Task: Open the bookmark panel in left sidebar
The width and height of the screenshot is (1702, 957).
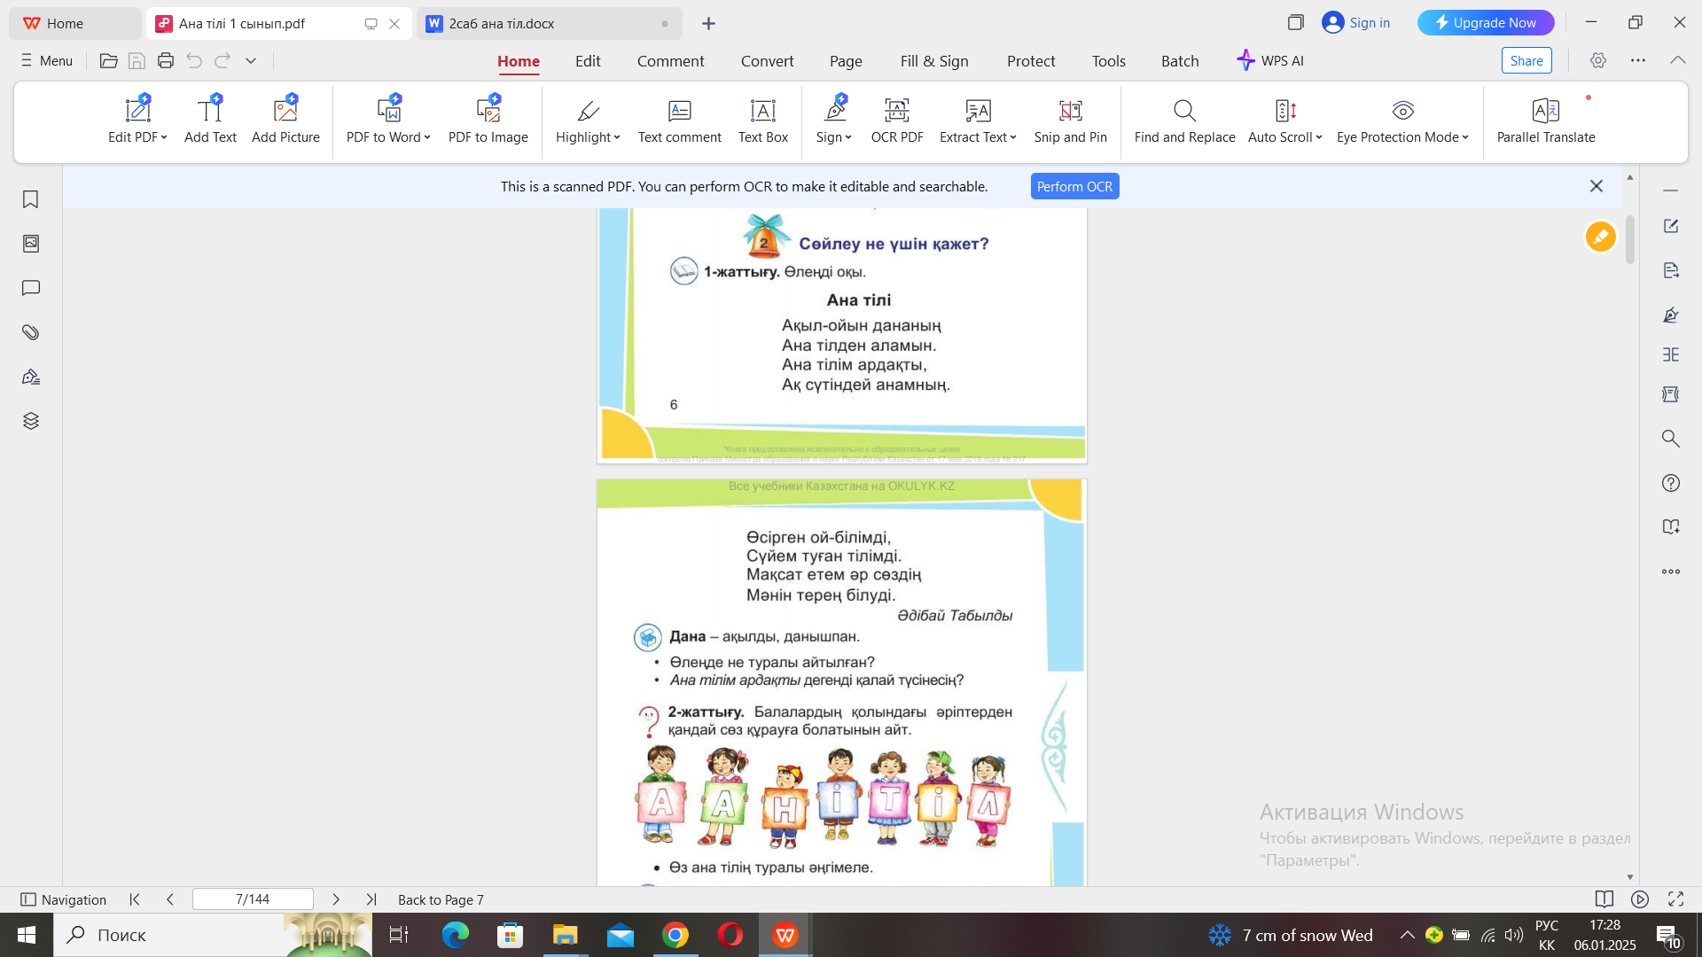Action: point(31,199)
